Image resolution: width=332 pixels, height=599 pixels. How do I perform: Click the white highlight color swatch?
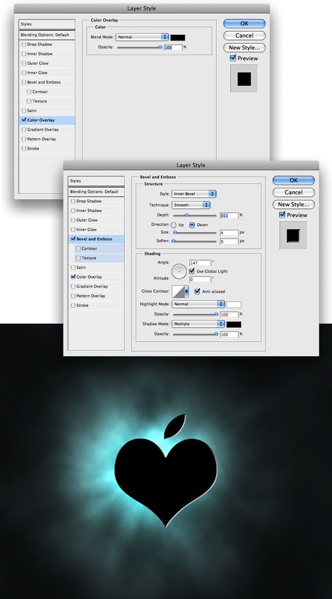(234, 304)
